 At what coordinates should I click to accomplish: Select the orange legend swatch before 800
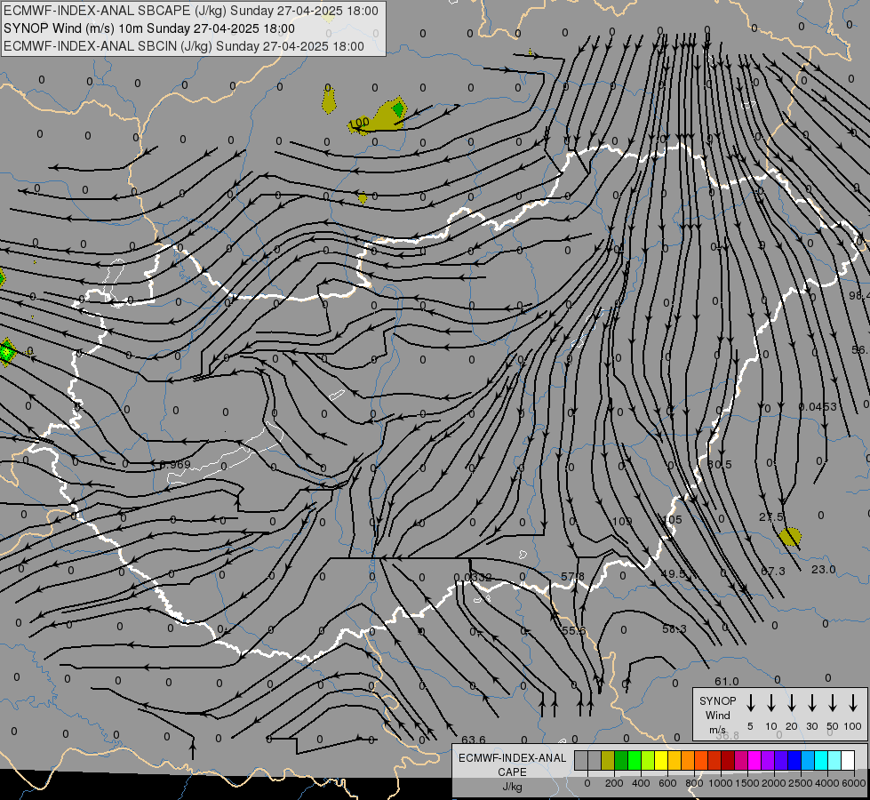(x=688, y=760)
